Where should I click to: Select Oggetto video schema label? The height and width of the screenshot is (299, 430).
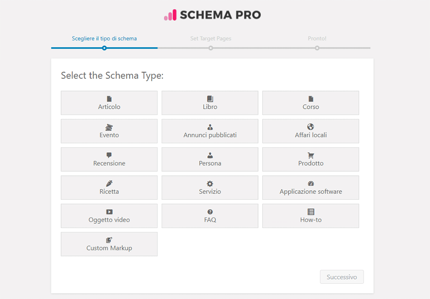click(109, 220)
